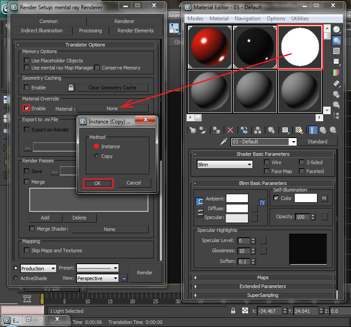This screenshot has width=351, height=327.
Task: Click the Geometry Caching lock icon
Action: [71, 88]
